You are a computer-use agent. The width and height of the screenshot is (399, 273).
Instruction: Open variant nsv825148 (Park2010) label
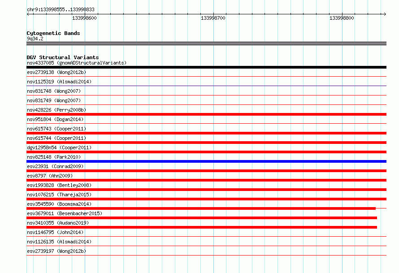54,157
